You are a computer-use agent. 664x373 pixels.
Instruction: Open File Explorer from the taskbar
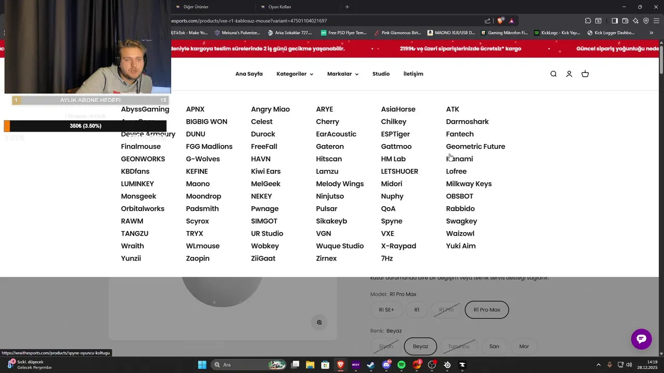pyautogui.click(x=310, y=365)
